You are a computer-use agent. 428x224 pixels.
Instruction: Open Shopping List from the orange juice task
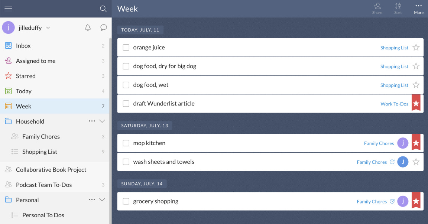point(394,48)
